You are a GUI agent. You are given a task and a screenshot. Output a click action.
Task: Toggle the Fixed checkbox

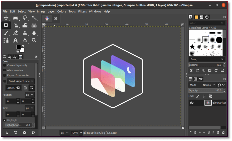click(5, 81)
